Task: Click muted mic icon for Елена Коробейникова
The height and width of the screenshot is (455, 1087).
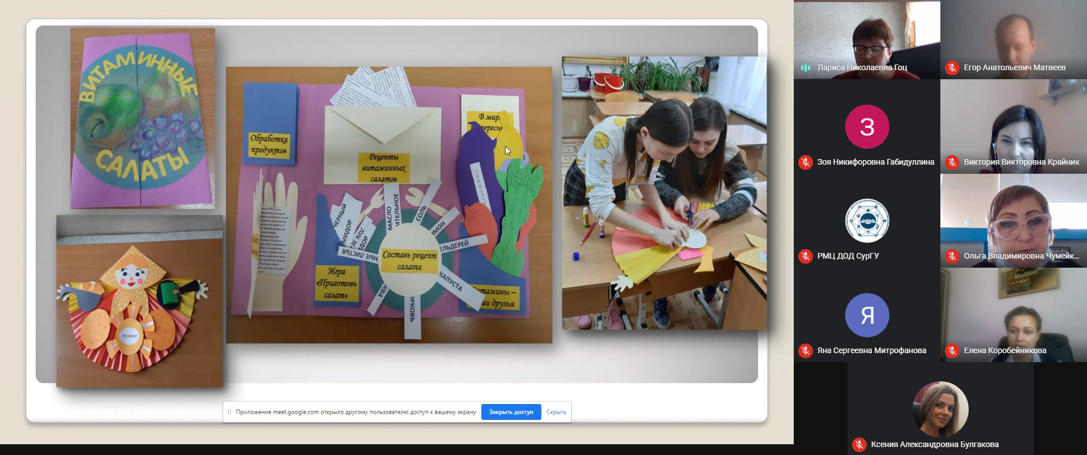Action: [x=952, y=351]
